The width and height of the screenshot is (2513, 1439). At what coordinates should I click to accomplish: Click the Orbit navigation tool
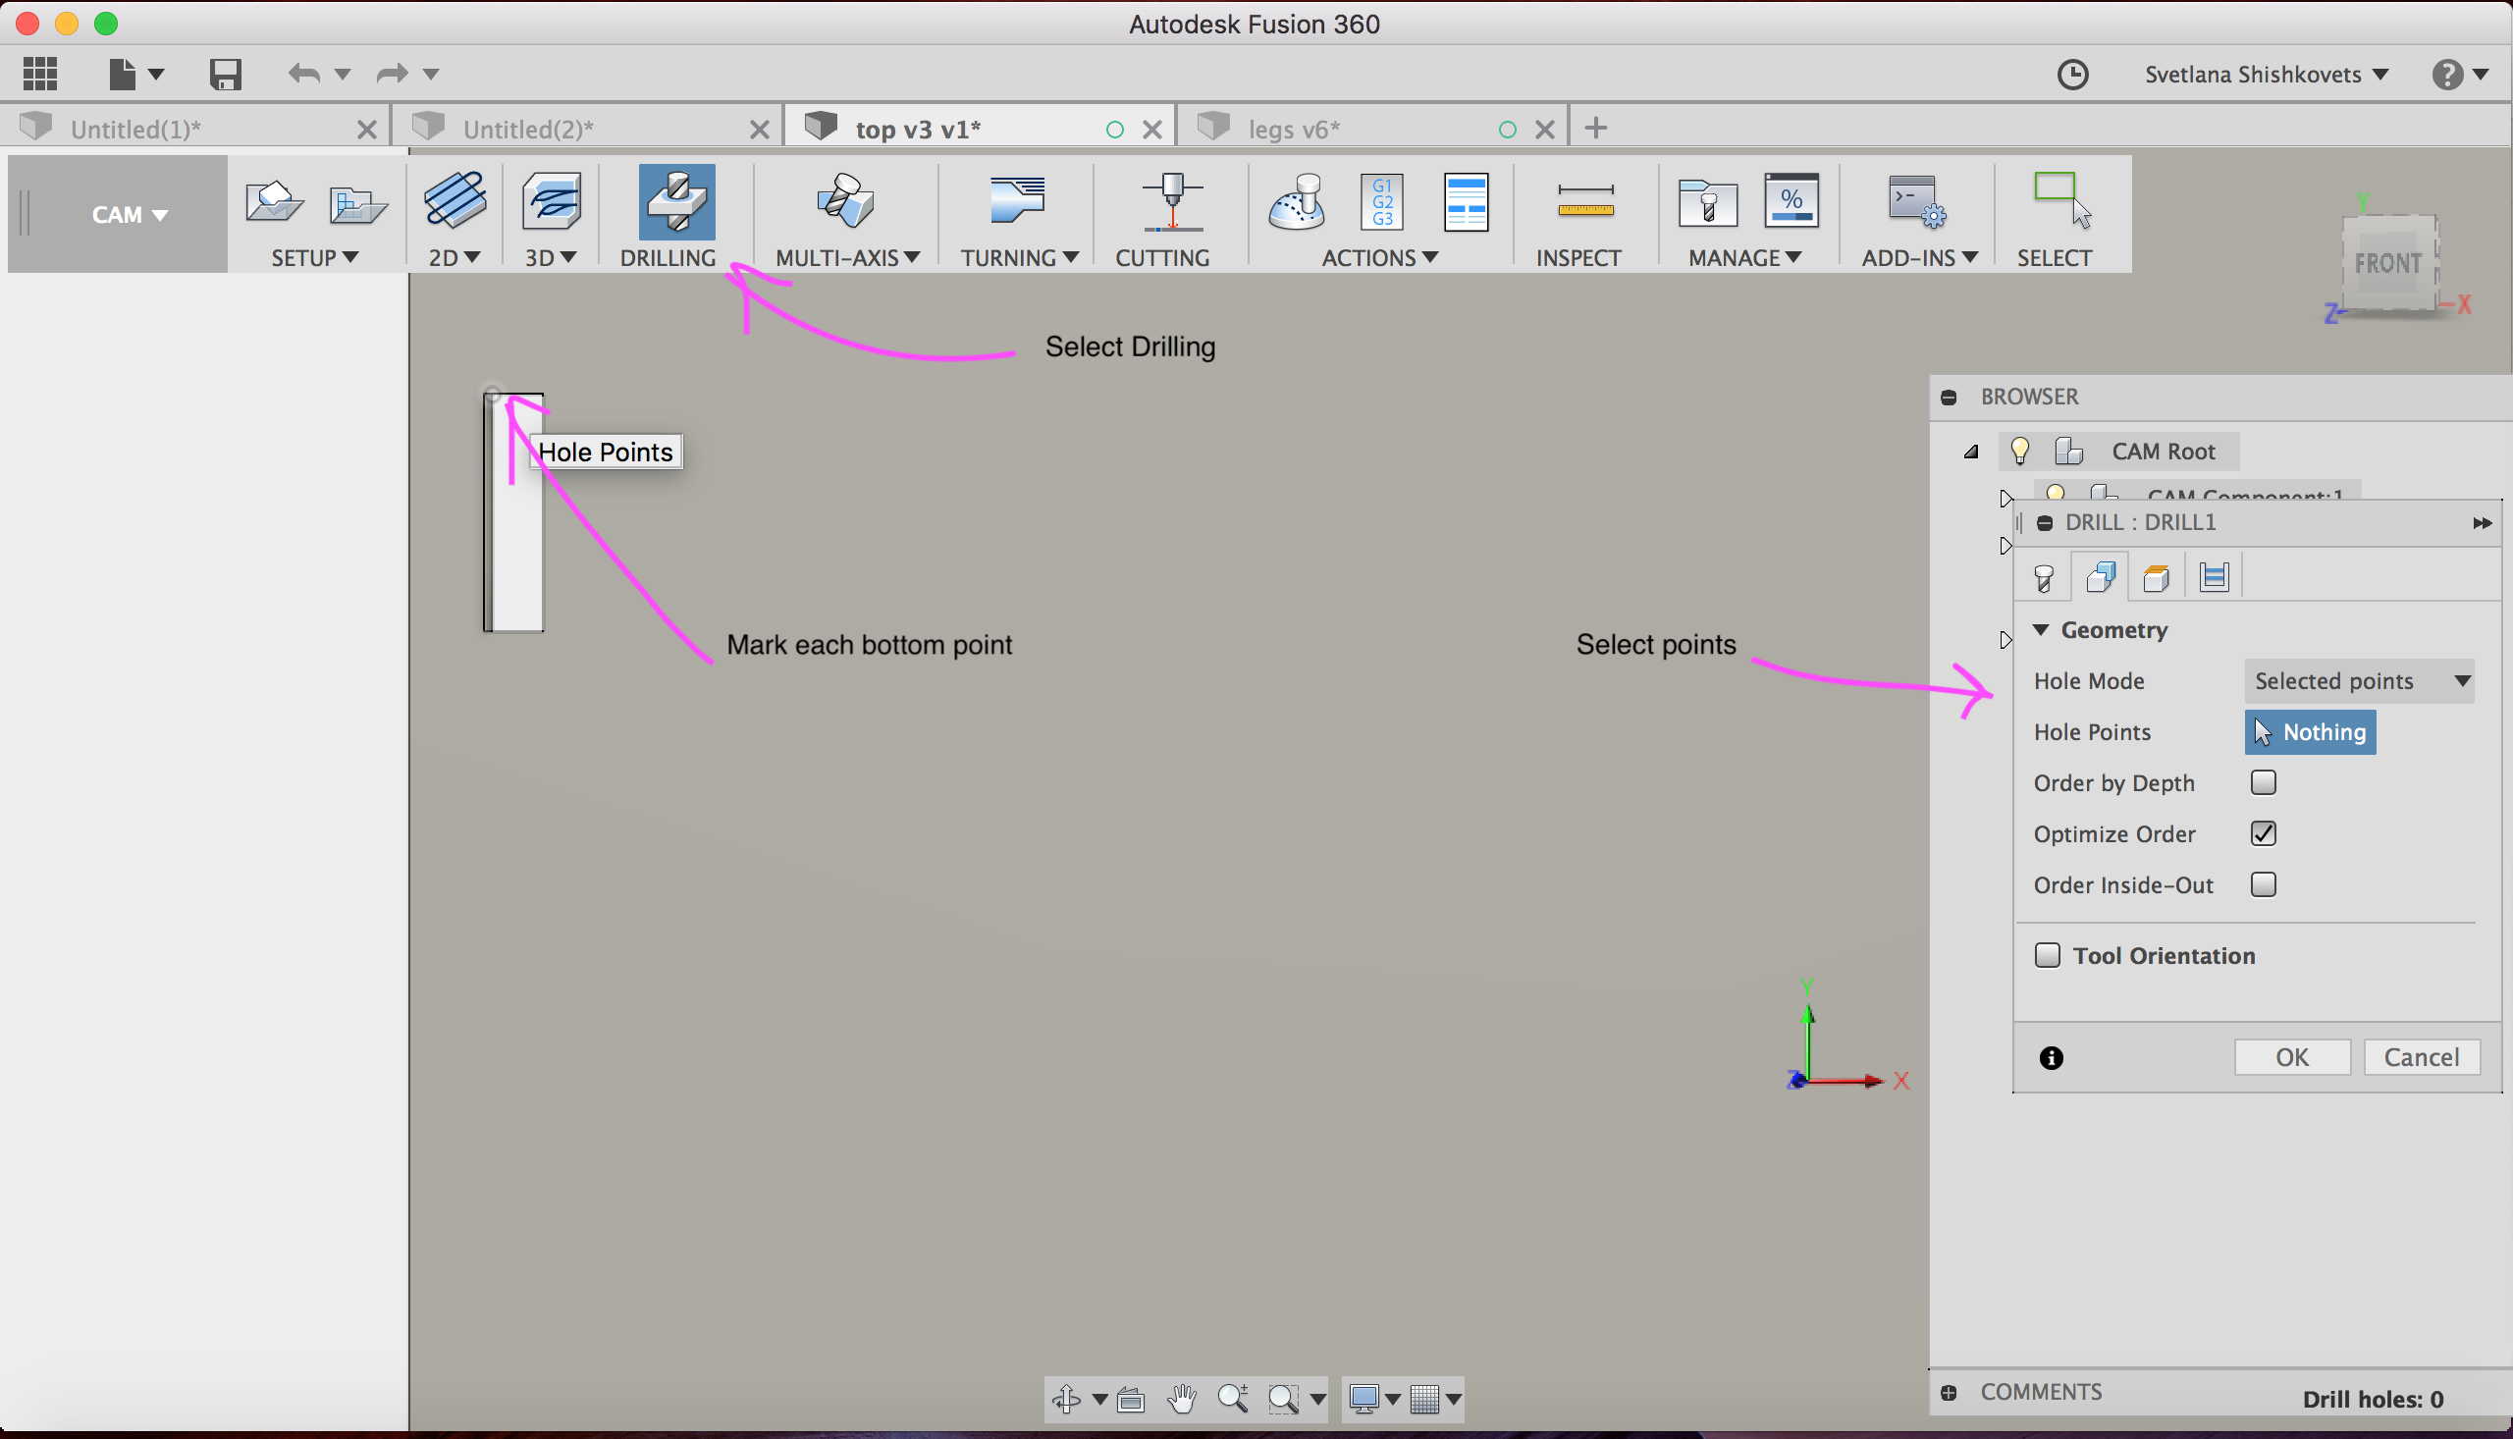(1066, 1399)
